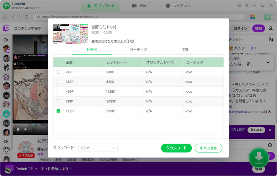Open the chat community users icon
The height and width of the screenshot is (176, 277).
pos(271,39)
